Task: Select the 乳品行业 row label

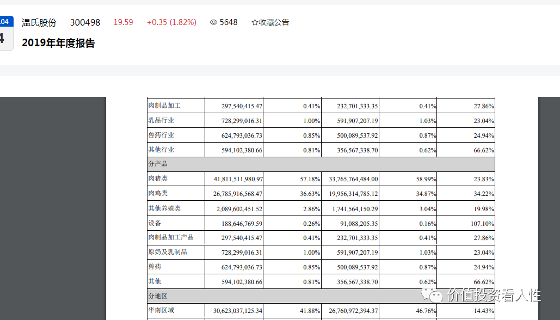Action: pos(161,120)
